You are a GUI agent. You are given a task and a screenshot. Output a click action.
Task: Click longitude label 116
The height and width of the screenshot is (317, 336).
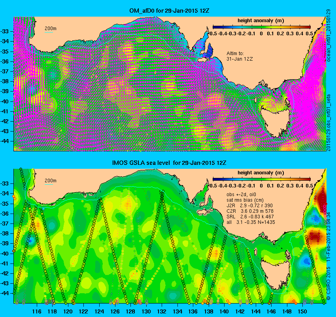click(37, 311)
